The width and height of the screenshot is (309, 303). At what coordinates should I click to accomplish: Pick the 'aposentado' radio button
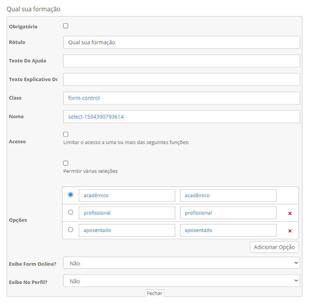71,229
